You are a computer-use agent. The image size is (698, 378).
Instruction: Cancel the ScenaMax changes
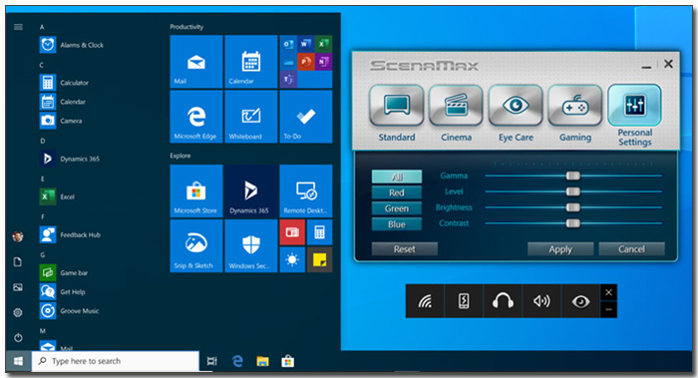pos(631,249)
